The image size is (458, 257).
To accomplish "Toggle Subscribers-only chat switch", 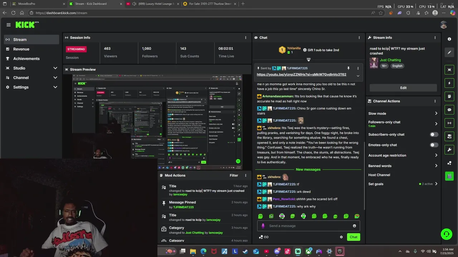I will tap(434, 135).
